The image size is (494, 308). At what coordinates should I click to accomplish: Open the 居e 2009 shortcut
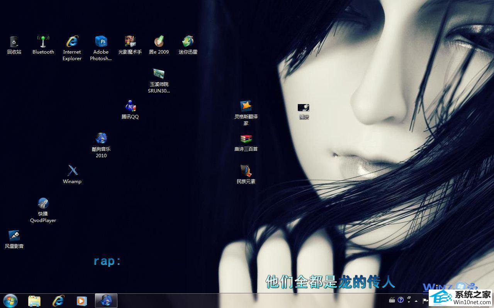pos(159,45)
